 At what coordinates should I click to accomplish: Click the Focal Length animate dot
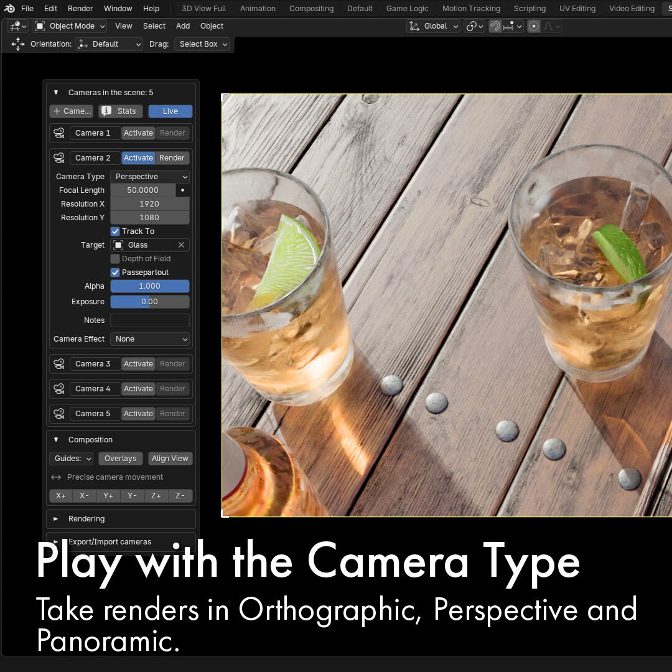tap(182, 190)
